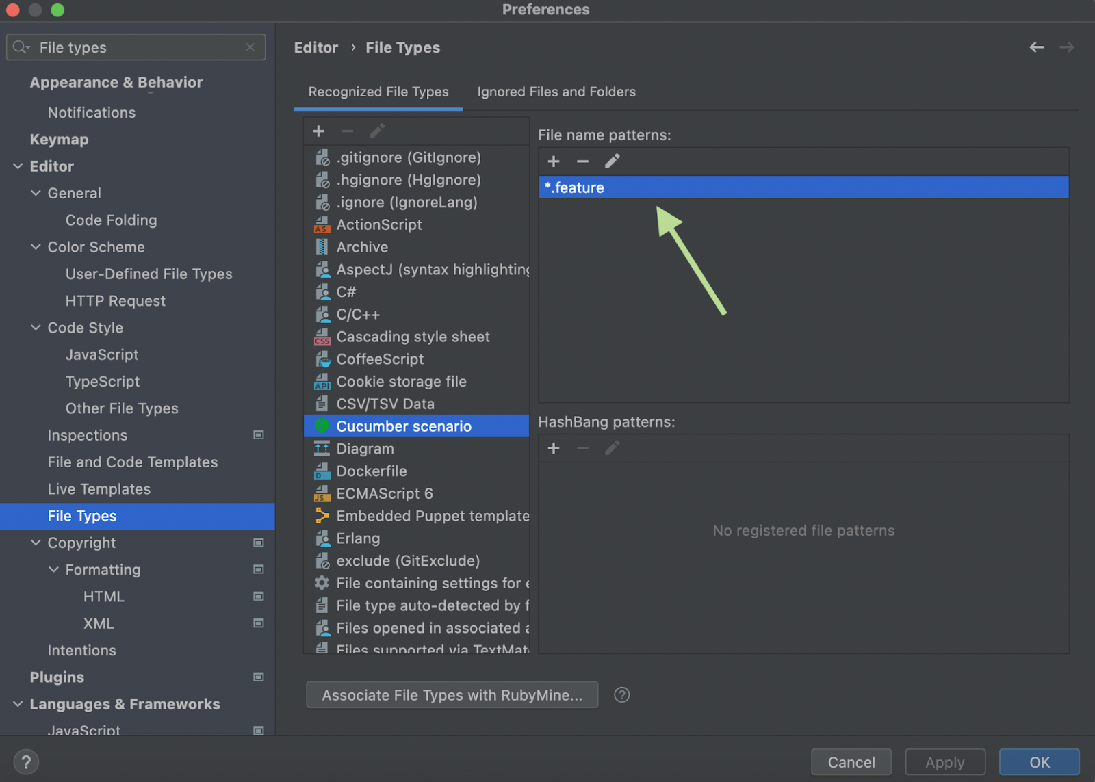Select the *.feature pattern row

point(803,187)
